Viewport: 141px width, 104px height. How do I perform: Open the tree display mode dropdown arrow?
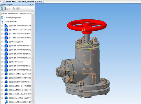click(10, 8)
